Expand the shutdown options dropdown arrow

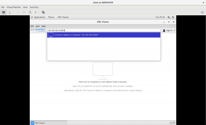coord(35,12)
